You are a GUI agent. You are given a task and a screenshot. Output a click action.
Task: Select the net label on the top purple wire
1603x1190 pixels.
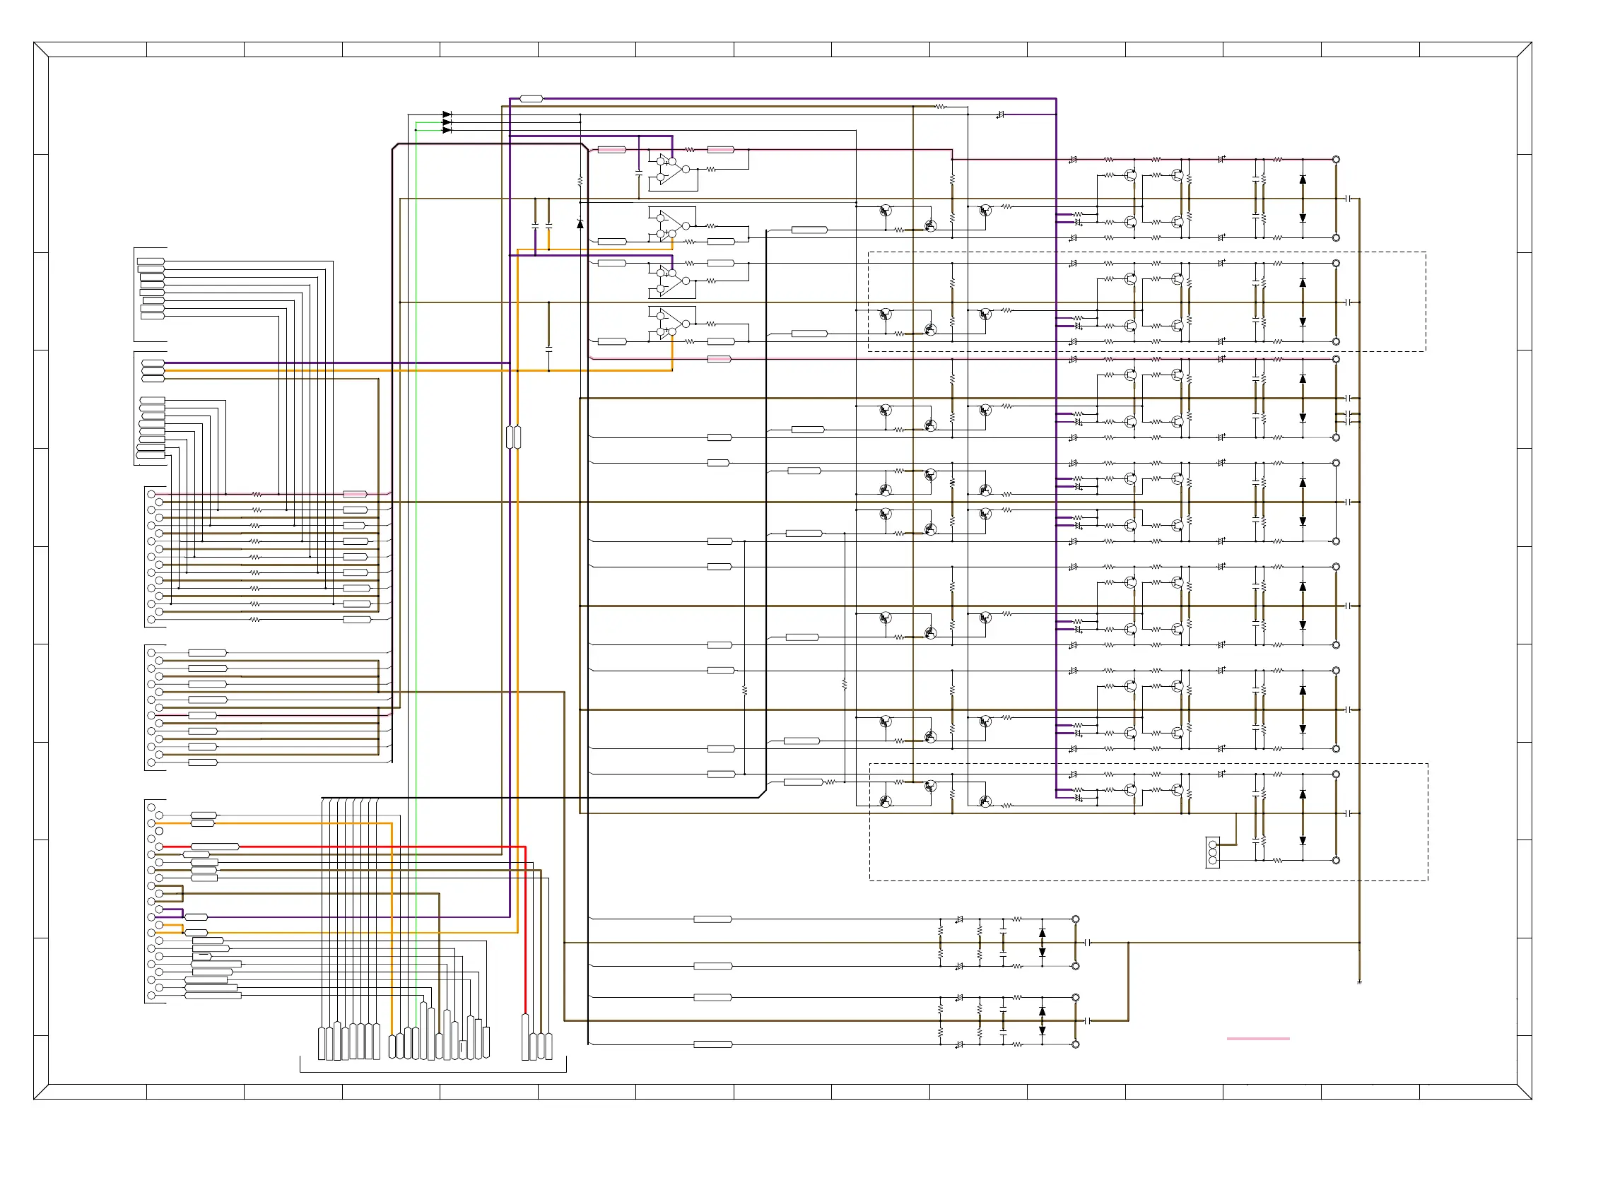coord(531,99)
